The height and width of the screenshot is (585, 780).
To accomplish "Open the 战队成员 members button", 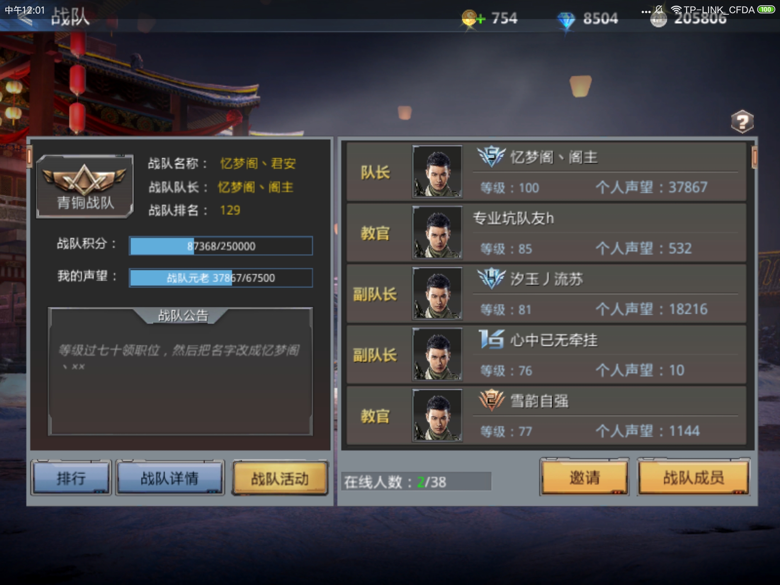I will (x=694, y=477).
